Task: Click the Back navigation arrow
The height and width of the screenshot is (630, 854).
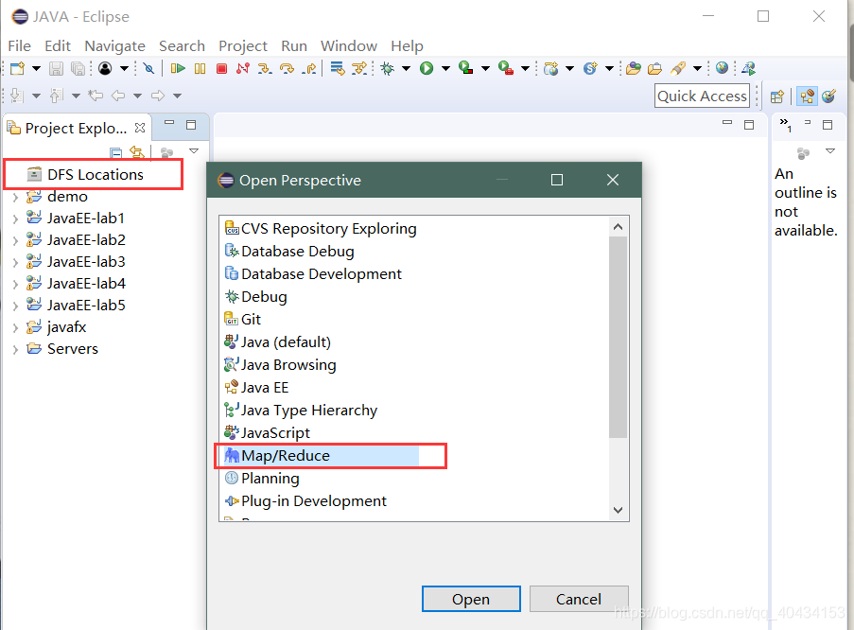Action: (118, 96)
